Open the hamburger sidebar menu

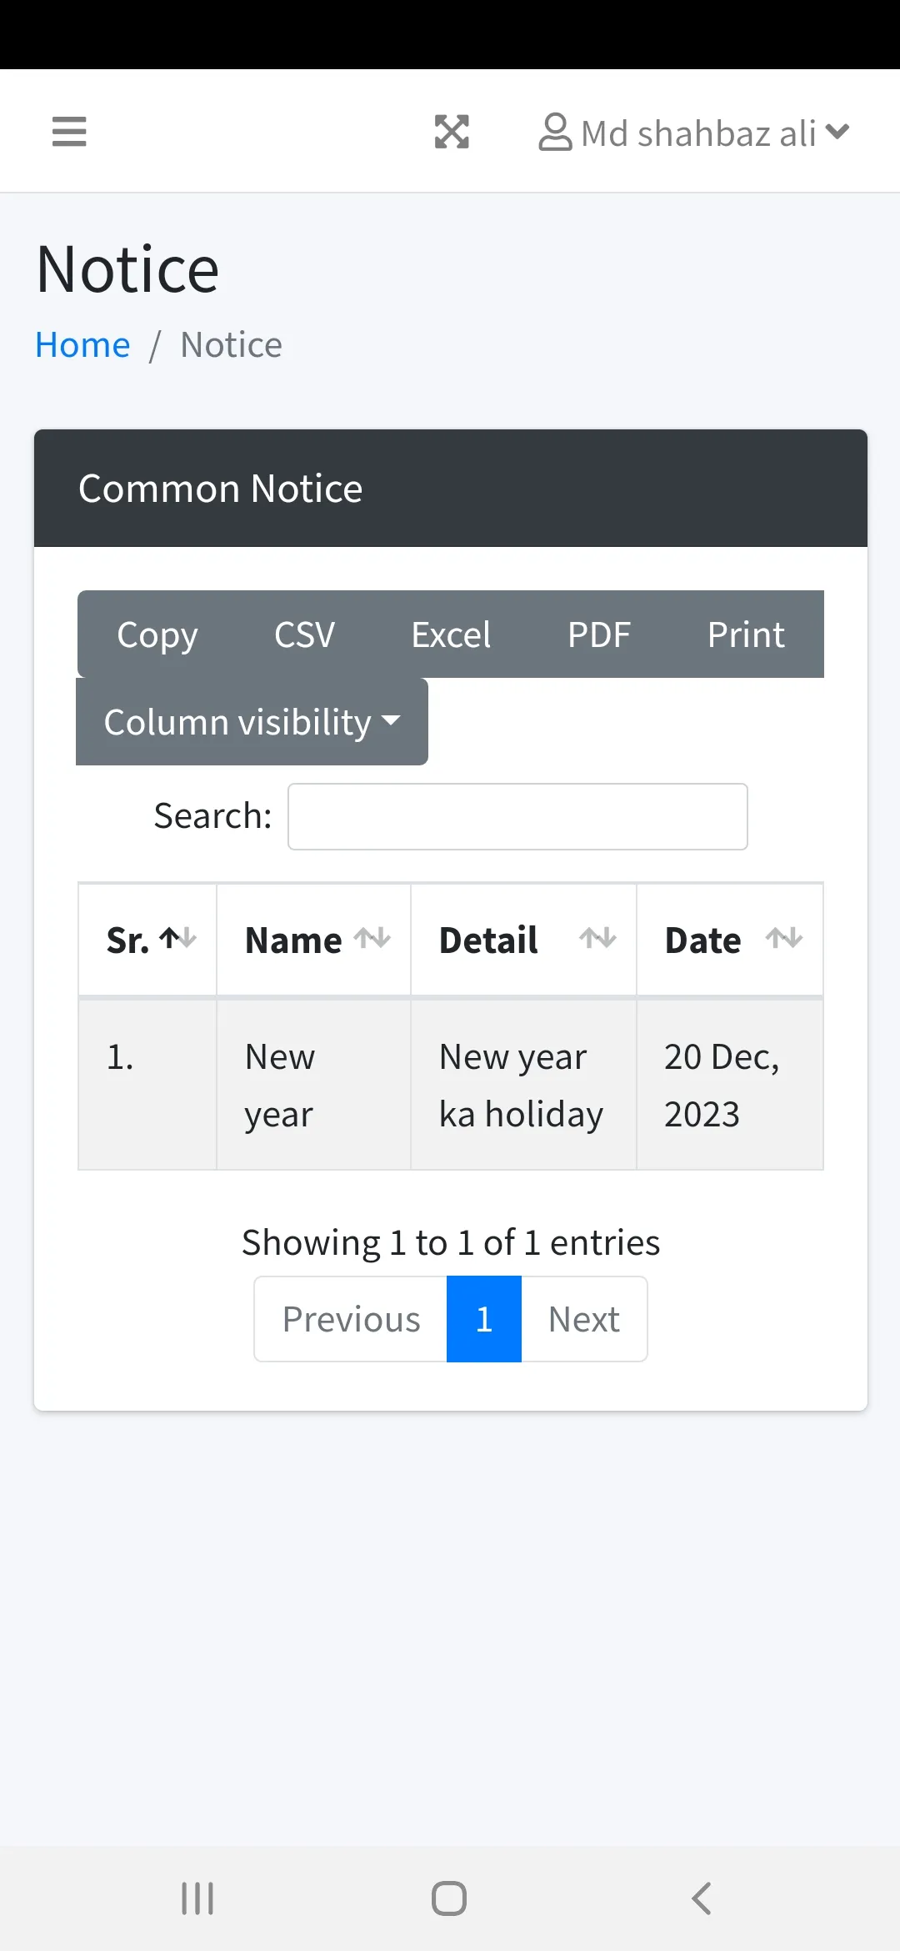[69, 132]
